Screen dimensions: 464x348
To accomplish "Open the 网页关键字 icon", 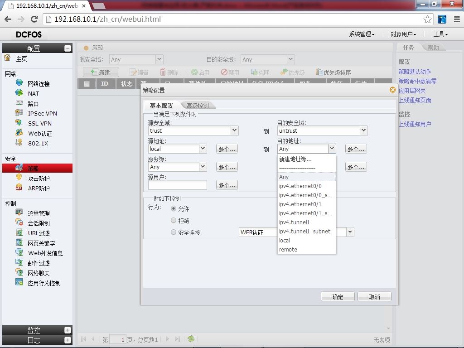I will [x=19, y=242].
